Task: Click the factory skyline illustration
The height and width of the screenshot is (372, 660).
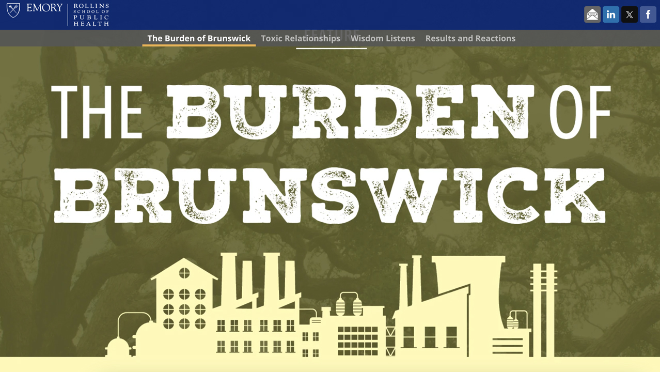Action: tap(331, 305)
